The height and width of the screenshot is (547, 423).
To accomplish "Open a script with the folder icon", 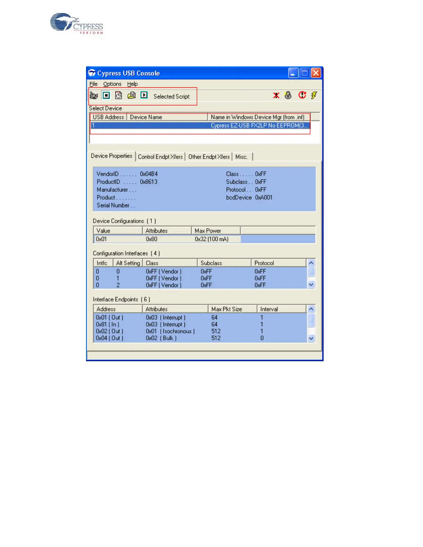I will click(131, 95).
